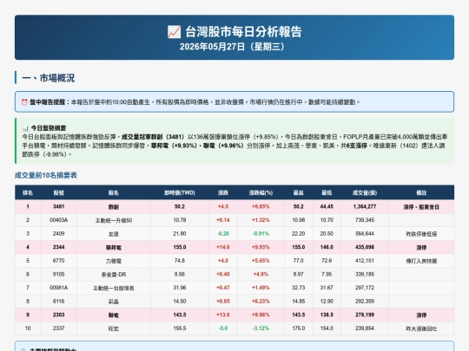
Task: Click volume 739,345
Action: click(365, 220)
